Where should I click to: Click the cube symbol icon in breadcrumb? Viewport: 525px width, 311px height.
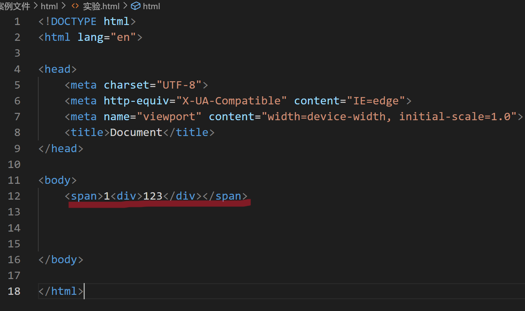(136, 6)
